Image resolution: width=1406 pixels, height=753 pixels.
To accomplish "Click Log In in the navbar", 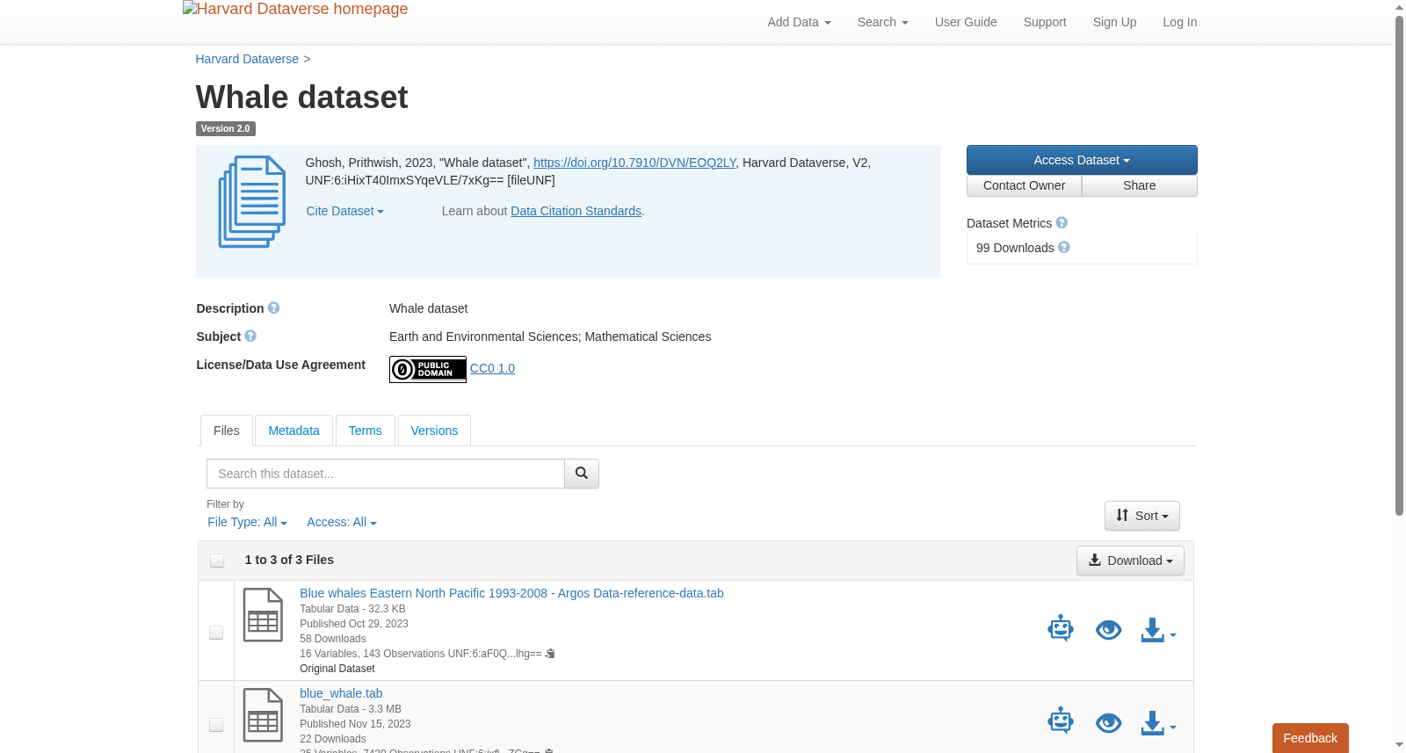I will (x=1180, y=22).
